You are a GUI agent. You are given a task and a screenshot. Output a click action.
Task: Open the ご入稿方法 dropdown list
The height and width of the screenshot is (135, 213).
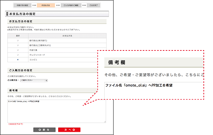point(34,80)
